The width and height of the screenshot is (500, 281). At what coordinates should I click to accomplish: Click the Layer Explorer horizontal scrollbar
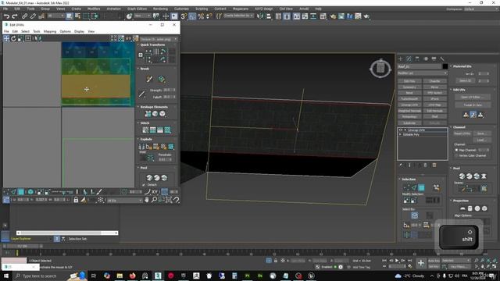click(67, 233)
